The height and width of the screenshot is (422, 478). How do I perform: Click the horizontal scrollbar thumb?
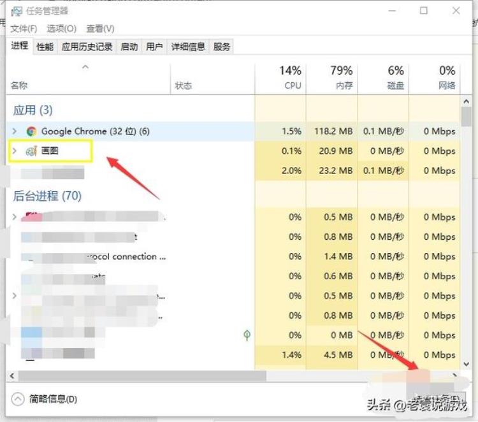pos(142,376)
